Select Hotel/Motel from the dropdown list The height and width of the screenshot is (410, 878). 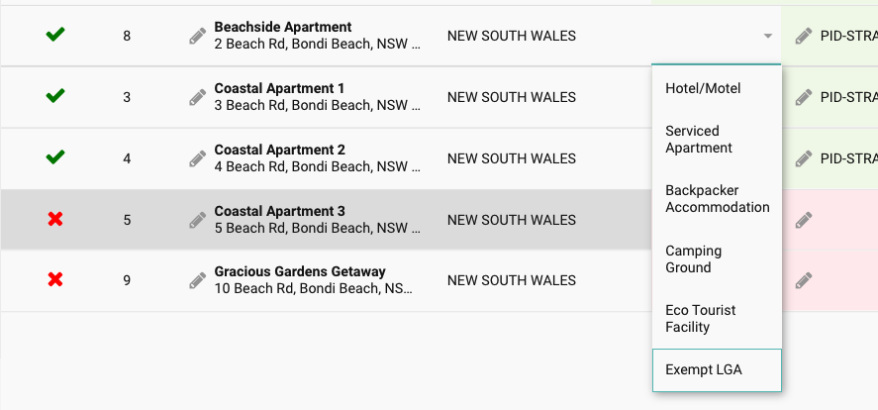703,89
